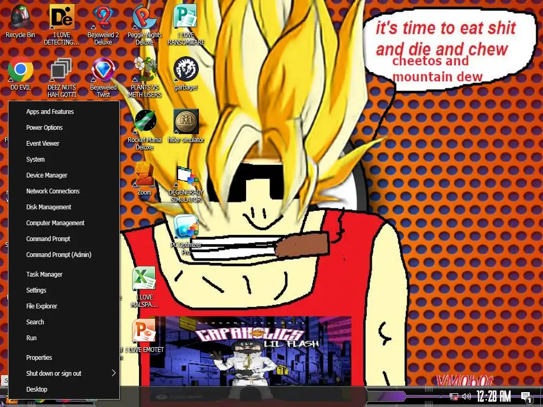Click the 12:28 AM taskbar clock
Image resolution: width=543 pixels, height=407 pixels.
pyautogui.click(x=494, y=396)
